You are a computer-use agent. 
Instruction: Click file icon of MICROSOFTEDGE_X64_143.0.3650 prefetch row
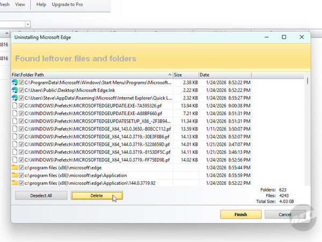[x=15, y=129]
